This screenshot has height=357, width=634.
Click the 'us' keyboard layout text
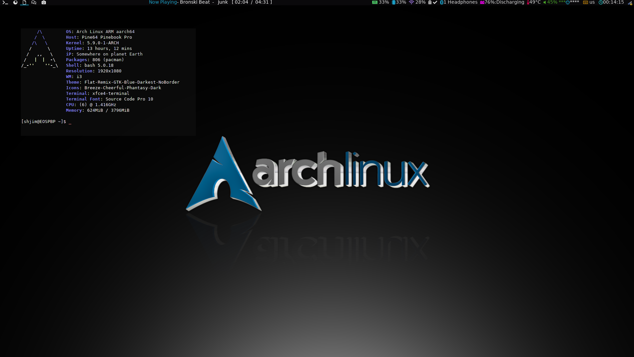592,2
